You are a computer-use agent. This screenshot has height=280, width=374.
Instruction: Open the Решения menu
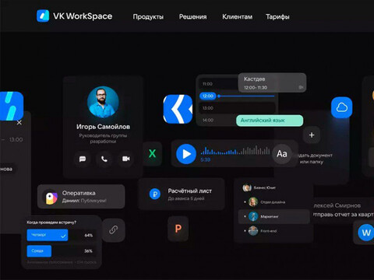(192, 17)
